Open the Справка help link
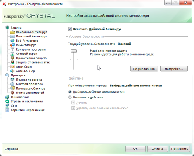Viewport: 194px width, 156px height. coord(11,149)
